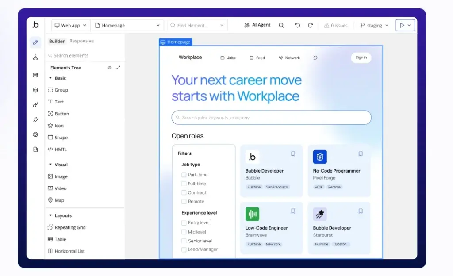453x276 pixels.
Task: Open the Logs panel at sidebar bottom
Action: [x=35, y=149]
